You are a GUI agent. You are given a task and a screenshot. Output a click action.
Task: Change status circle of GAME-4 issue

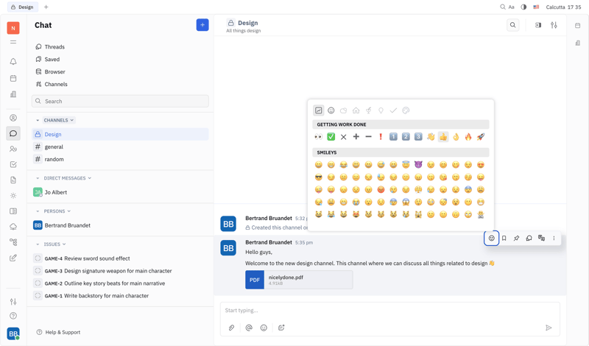(x=38, y=258)
